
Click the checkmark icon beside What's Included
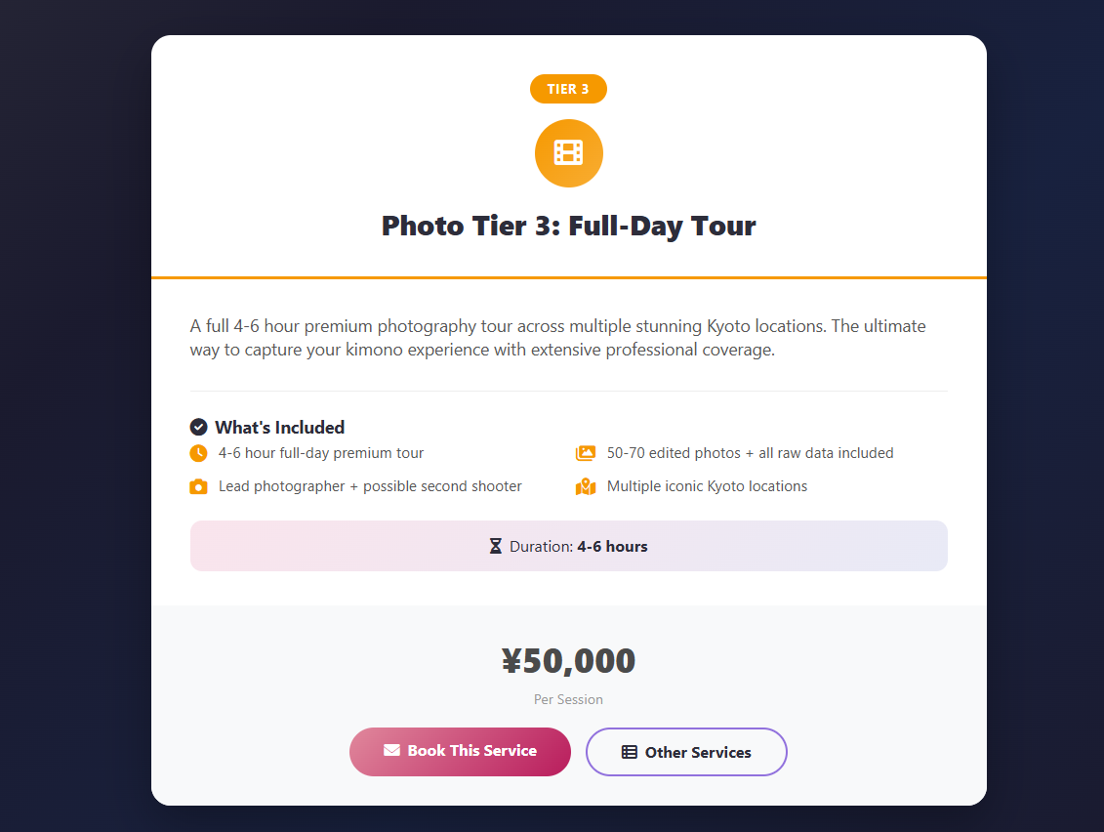198,427
